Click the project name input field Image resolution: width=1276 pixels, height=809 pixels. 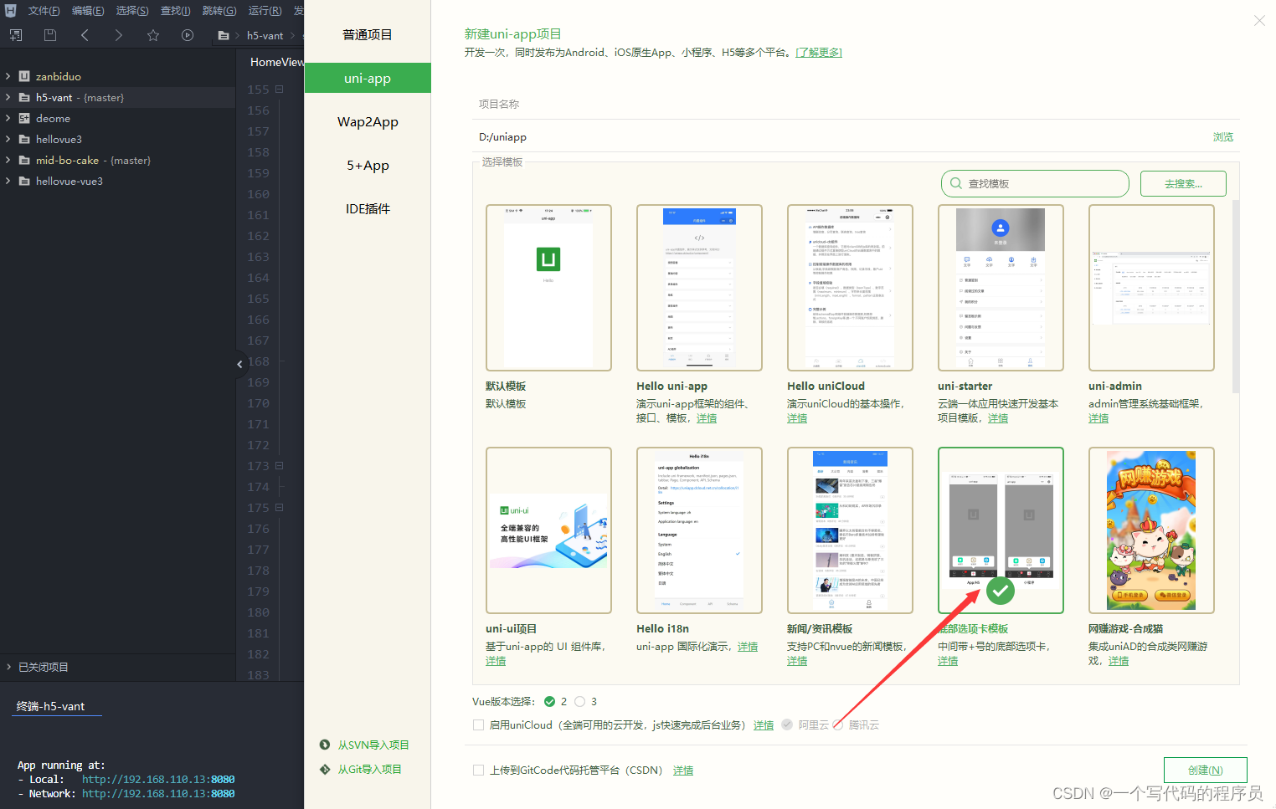click(854, 104)
